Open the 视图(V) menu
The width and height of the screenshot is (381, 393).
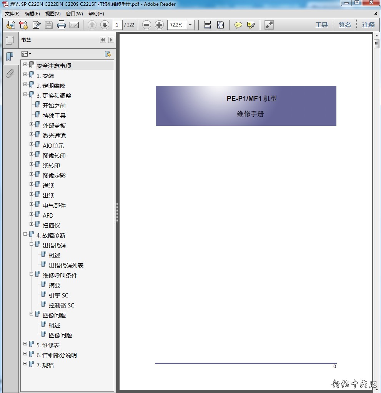tap(53, 13)
